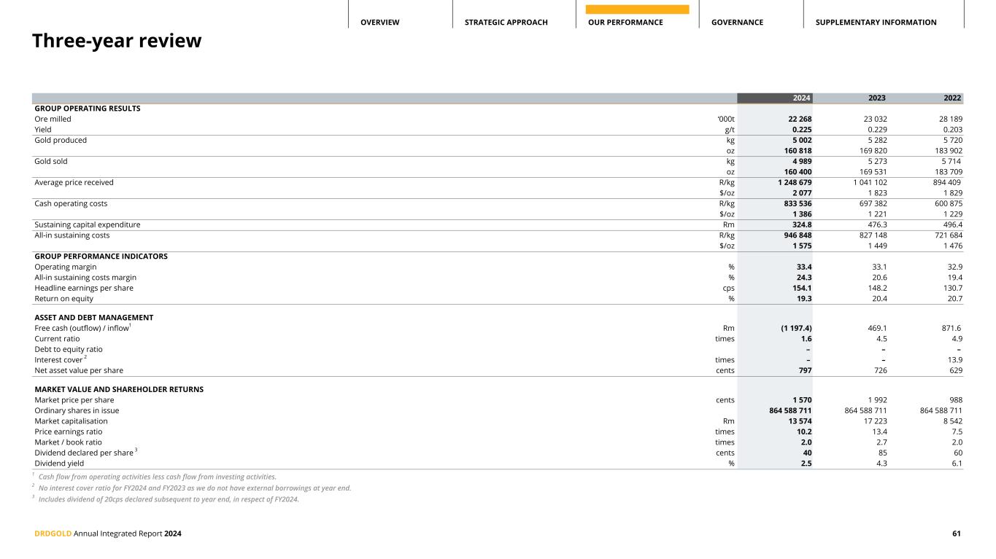Click the page number 61

(956, 534)
